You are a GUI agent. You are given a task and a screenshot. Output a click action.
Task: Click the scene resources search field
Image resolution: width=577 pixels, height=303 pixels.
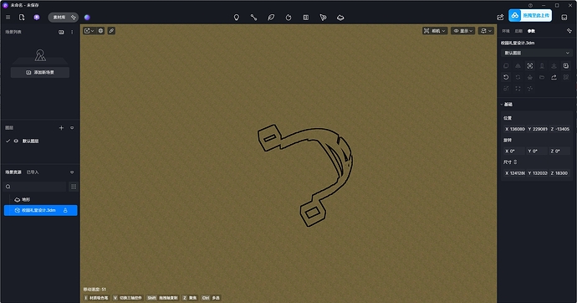click(35, 187)
